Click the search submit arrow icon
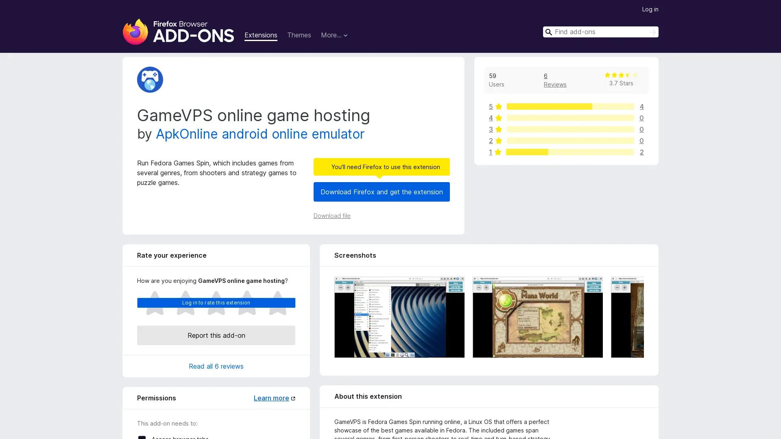Viewport: 781px width, 439px height. [652, 32]
